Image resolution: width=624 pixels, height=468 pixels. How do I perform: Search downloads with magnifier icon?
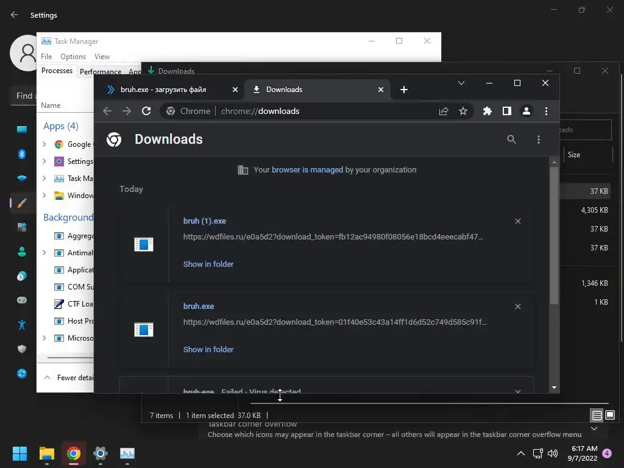[511, 140]
